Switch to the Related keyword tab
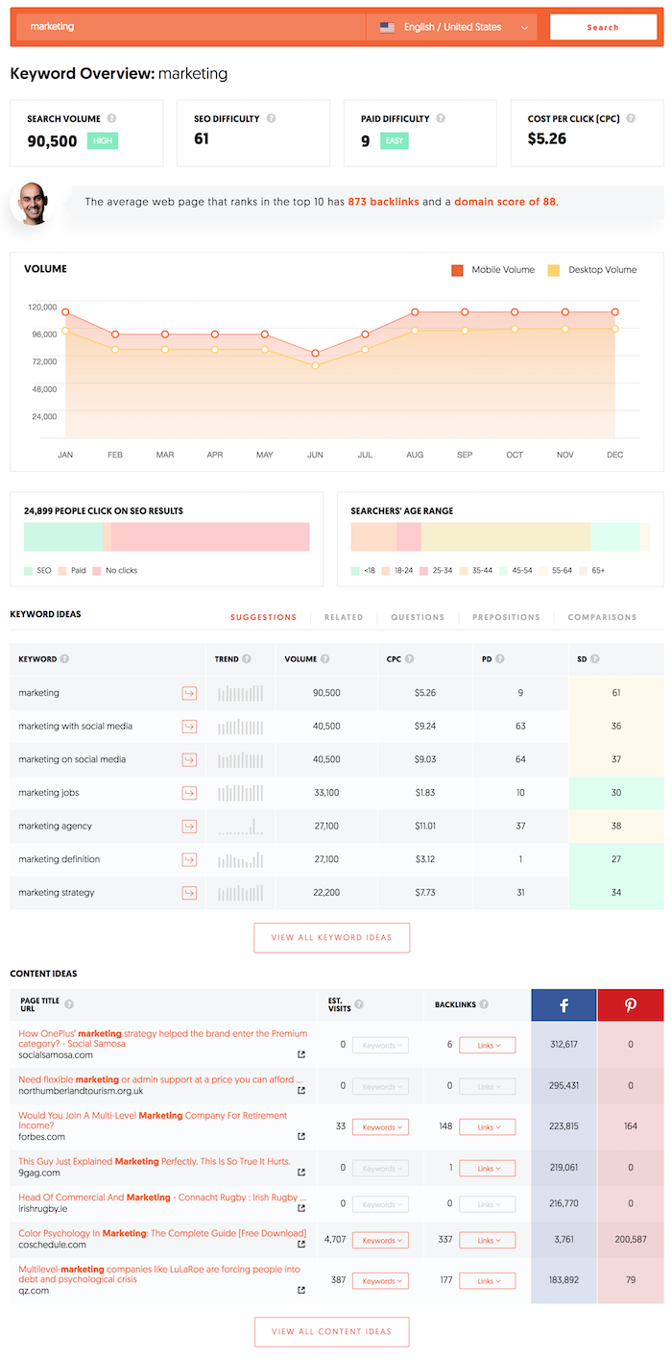The image size is (672, 1360). click(x=344, y=617)
